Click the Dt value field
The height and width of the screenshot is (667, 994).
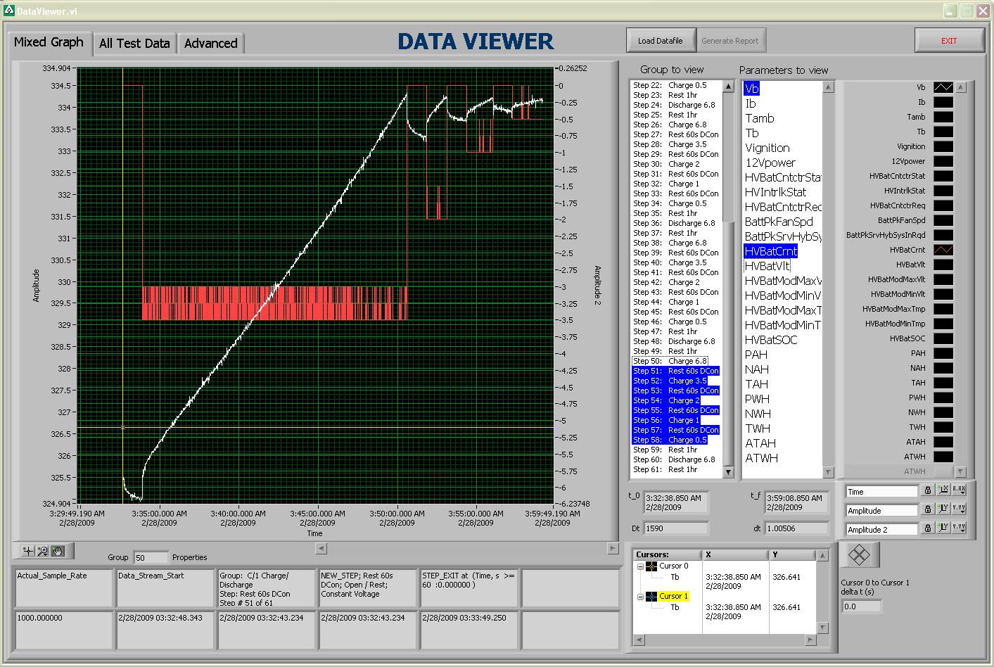(676, 528)
